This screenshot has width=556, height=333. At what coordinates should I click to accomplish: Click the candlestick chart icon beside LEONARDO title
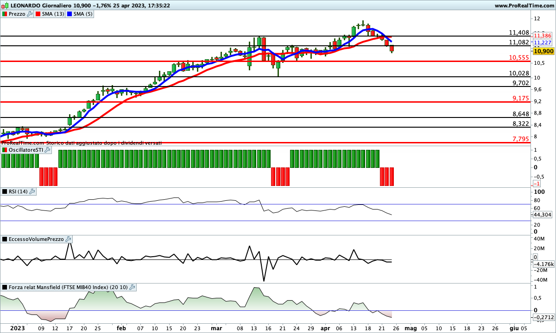(x=5, y=6)
